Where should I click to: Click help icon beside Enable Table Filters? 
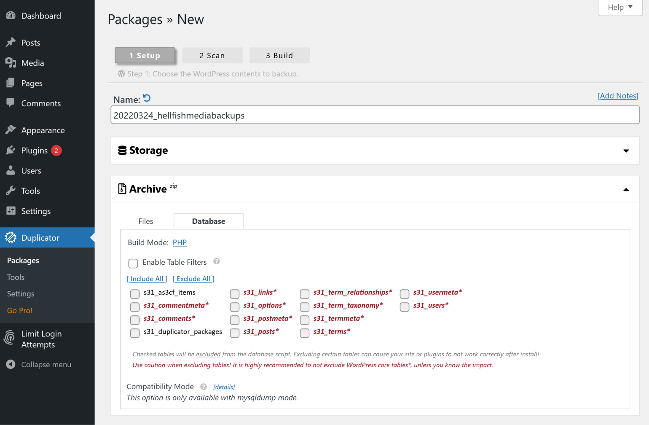(217, 261)
